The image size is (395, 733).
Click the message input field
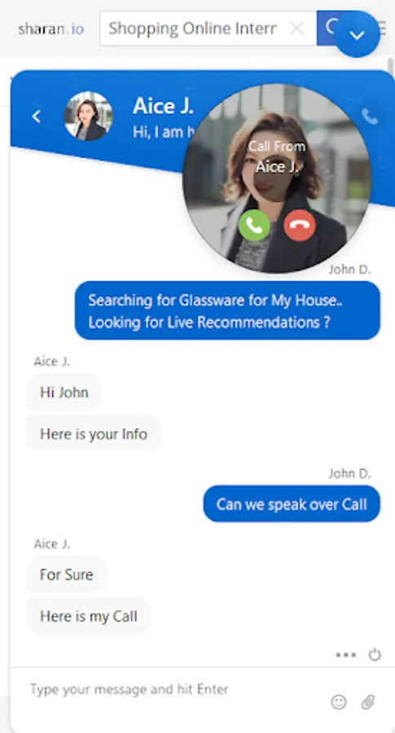178,689
